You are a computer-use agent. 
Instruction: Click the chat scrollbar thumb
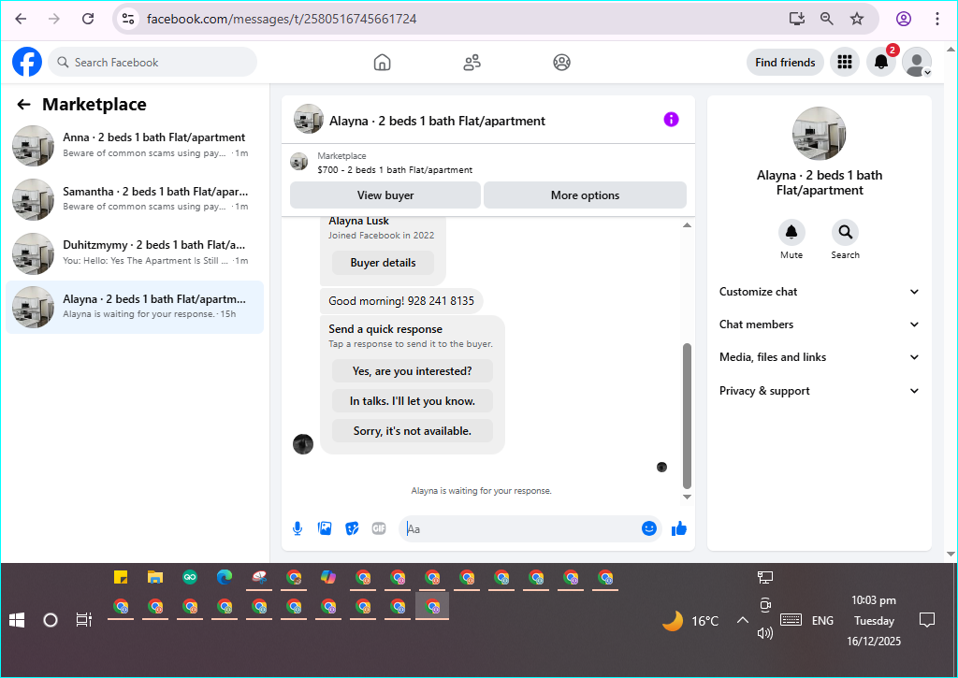tap(687, 416)
